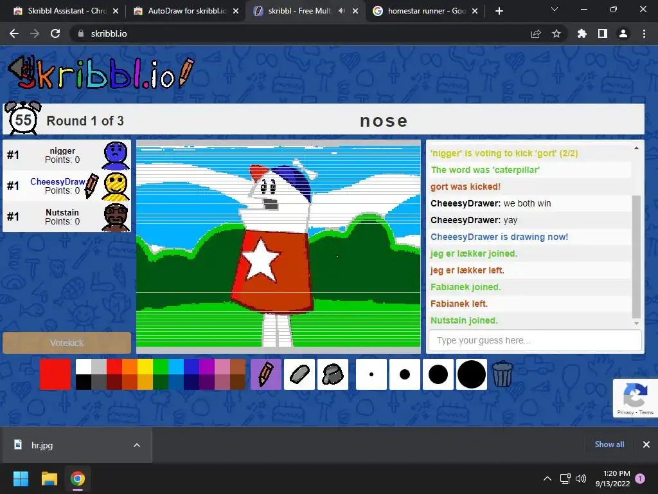Screen dimensions: 658x494
Task: Open the hr.jpg downloaded file
Action: [x=42, y=445]
